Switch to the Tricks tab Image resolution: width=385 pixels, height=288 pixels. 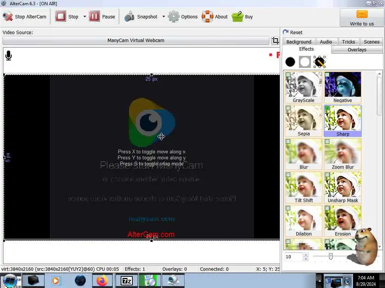[349, 42]
